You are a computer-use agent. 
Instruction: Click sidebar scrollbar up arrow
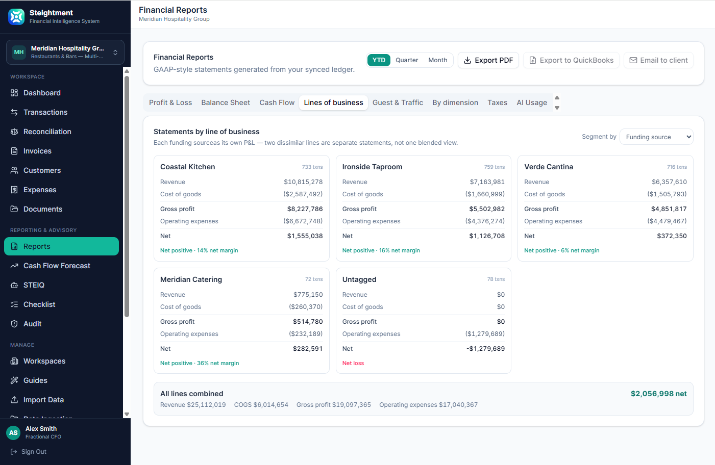coord(127,71)
